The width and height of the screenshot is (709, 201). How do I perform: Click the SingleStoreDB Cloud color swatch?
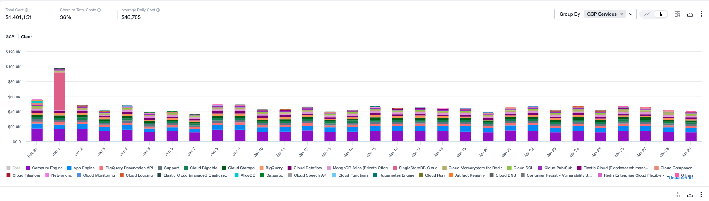(395, 168)
